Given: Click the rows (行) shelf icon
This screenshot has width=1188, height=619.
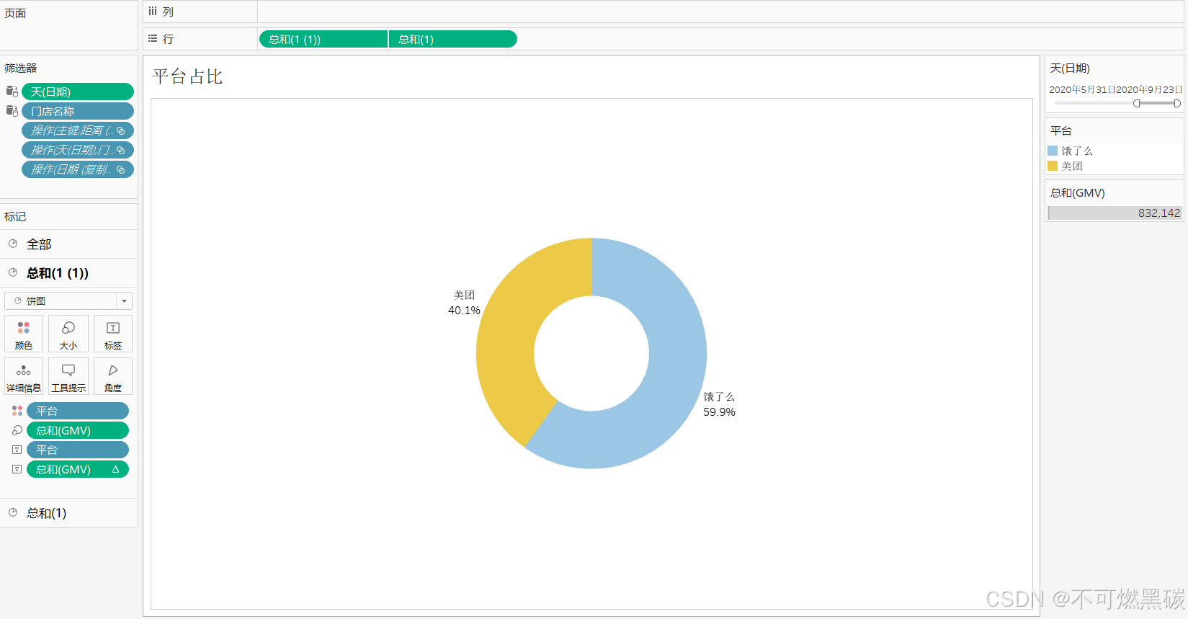Looking at the screenshot, I should [x=153, y=39].
